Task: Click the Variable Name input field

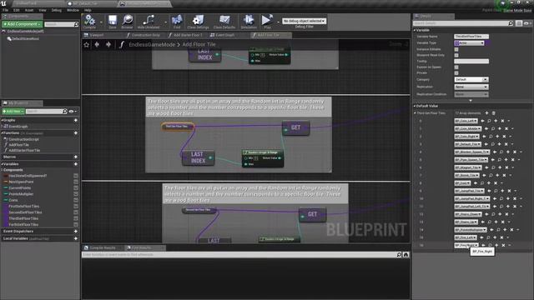Action: (x=471, y=37)
